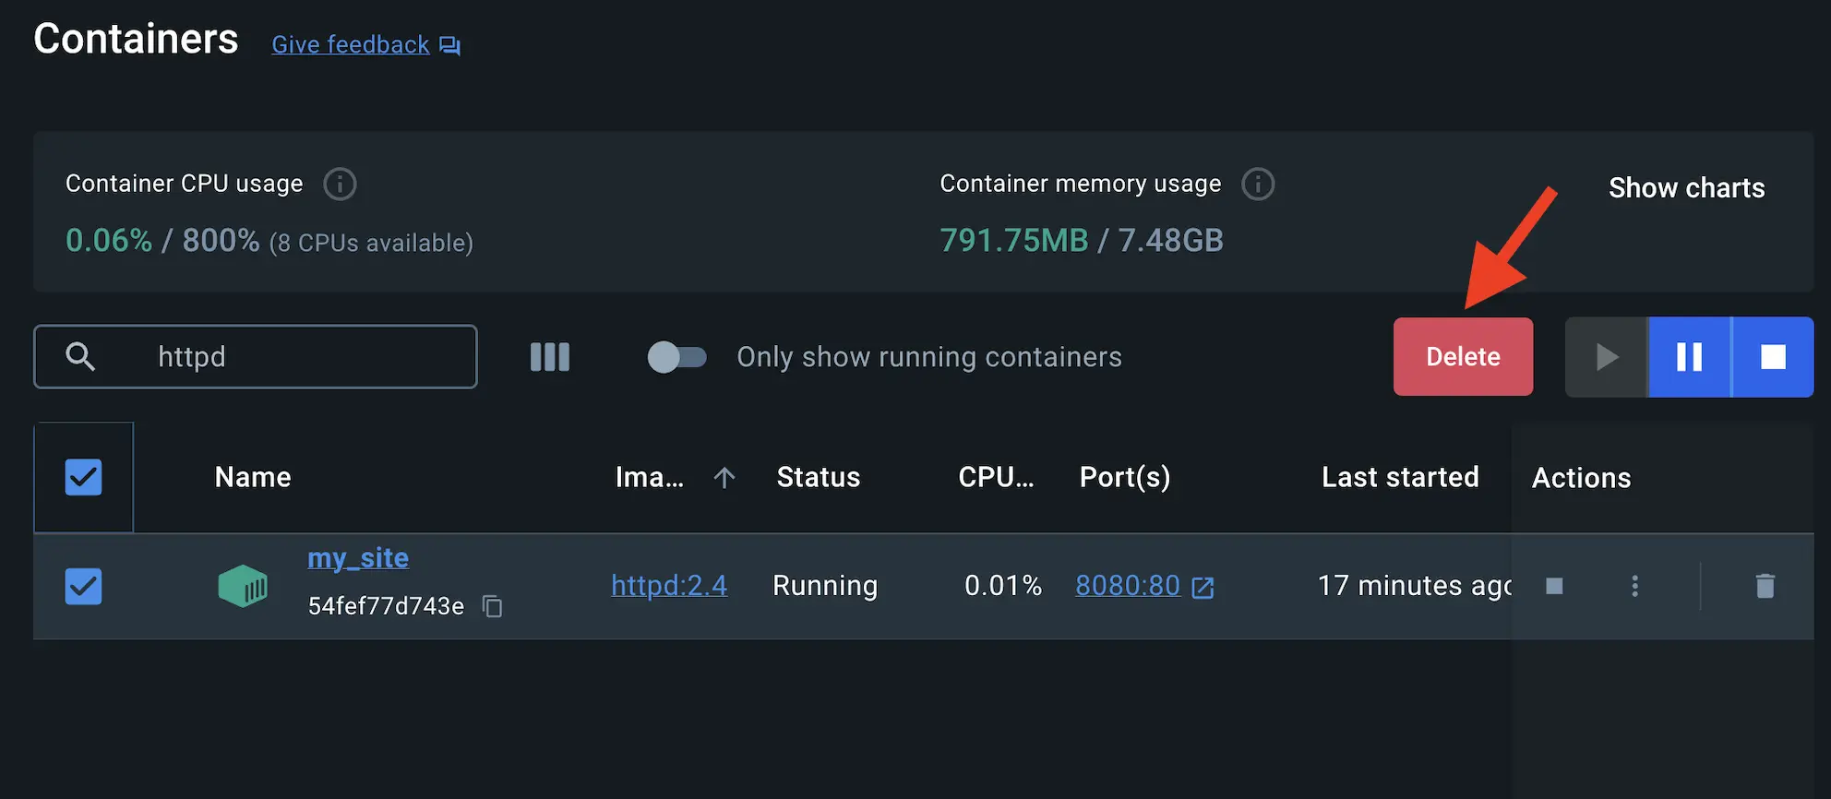1831x799 pixels.
Task: Stop my_site container from the Actions column
Action: (1554, 586)
